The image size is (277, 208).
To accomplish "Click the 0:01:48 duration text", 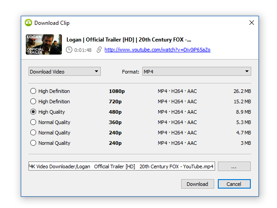I will point(83,50).
